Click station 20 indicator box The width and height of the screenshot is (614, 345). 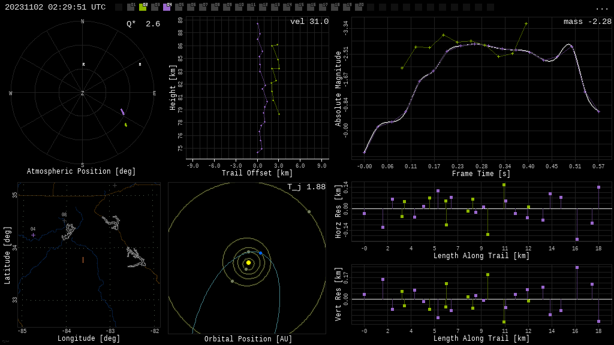click(x=359, y=7)
